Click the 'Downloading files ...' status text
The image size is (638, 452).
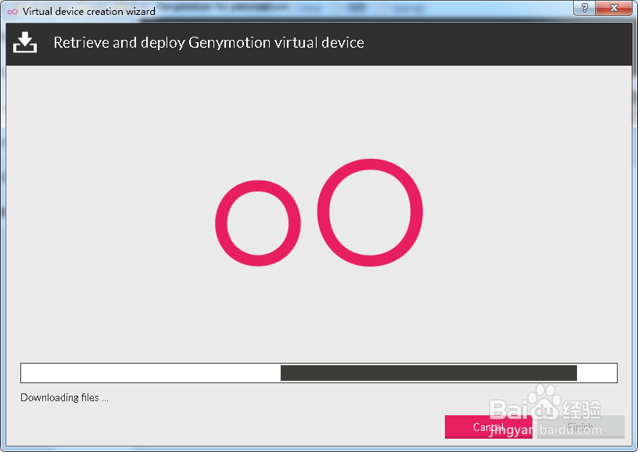[64, 397]
